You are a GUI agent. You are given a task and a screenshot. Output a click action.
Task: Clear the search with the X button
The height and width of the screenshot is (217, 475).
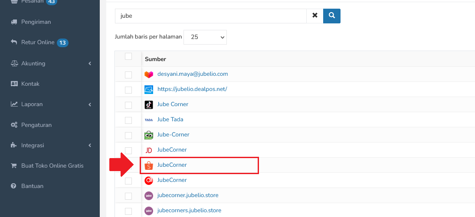point(315,16)
